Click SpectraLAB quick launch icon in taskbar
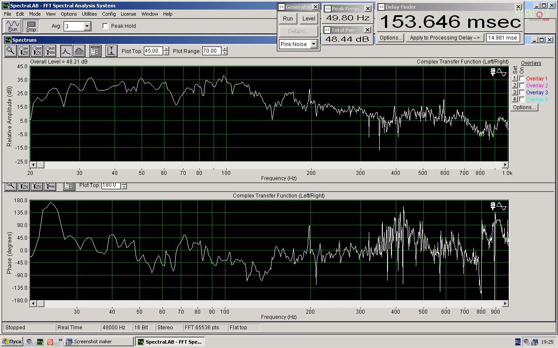Screen dimensions: 558x348 pos(40,341)
